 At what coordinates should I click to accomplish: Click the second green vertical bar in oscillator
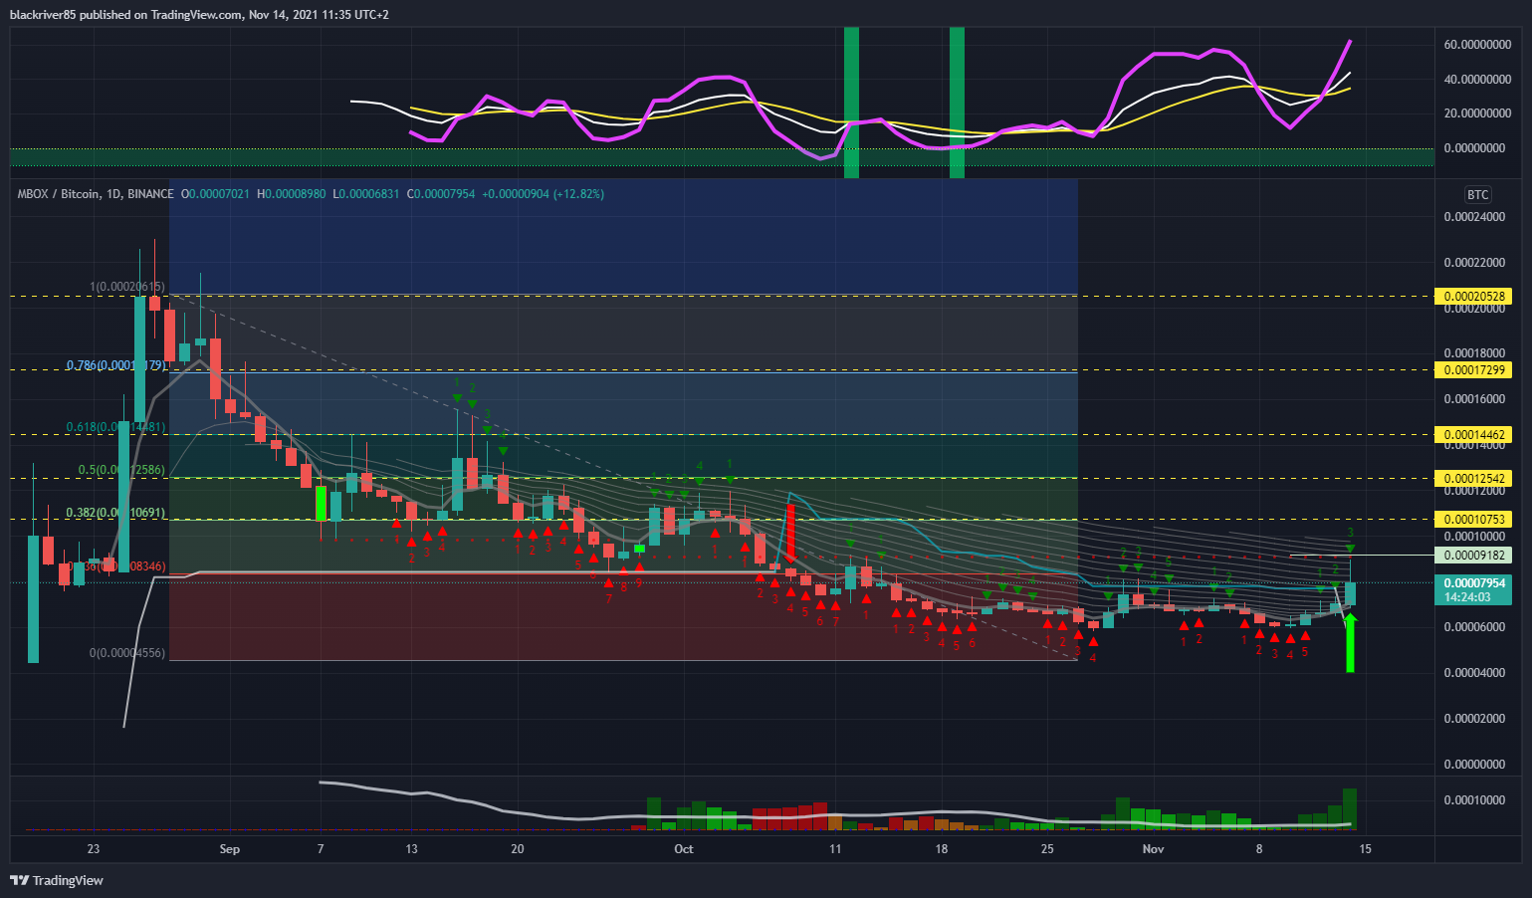tap(957, 104)
